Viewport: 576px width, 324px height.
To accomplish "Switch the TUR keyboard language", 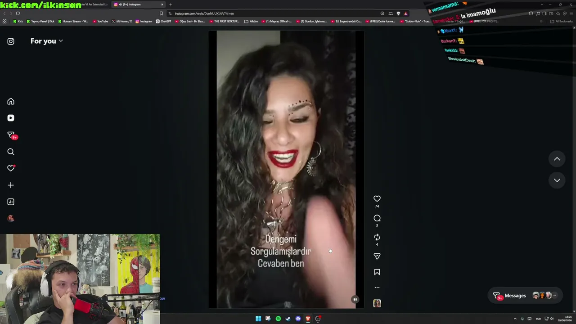I will coord(538,319).
